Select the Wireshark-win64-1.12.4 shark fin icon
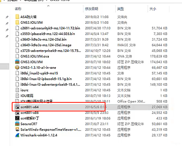Image resolution: width=182 pixels, height=146 pixels. pyautogui.click(x=17, y=135)
